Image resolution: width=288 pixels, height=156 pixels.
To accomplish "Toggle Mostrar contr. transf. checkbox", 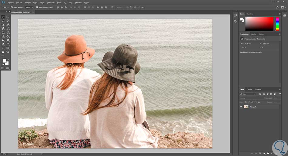I will point(37,7).
